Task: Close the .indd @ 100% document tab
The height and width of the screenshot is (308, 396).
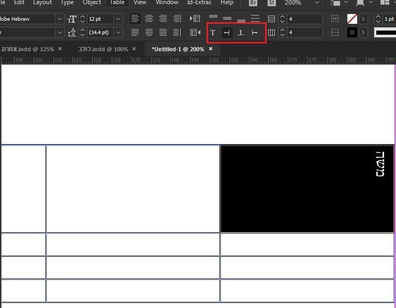Action: click(134, 49)
